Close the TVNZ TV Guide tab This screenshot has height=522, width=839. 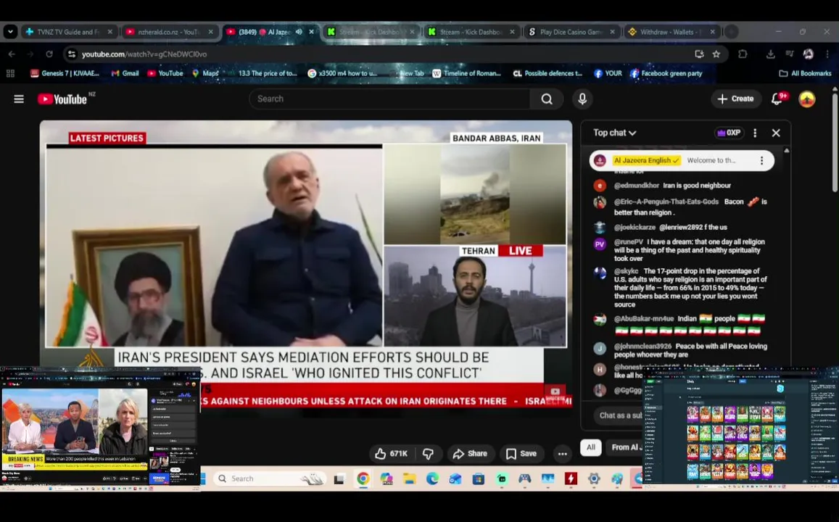point(109,32)
